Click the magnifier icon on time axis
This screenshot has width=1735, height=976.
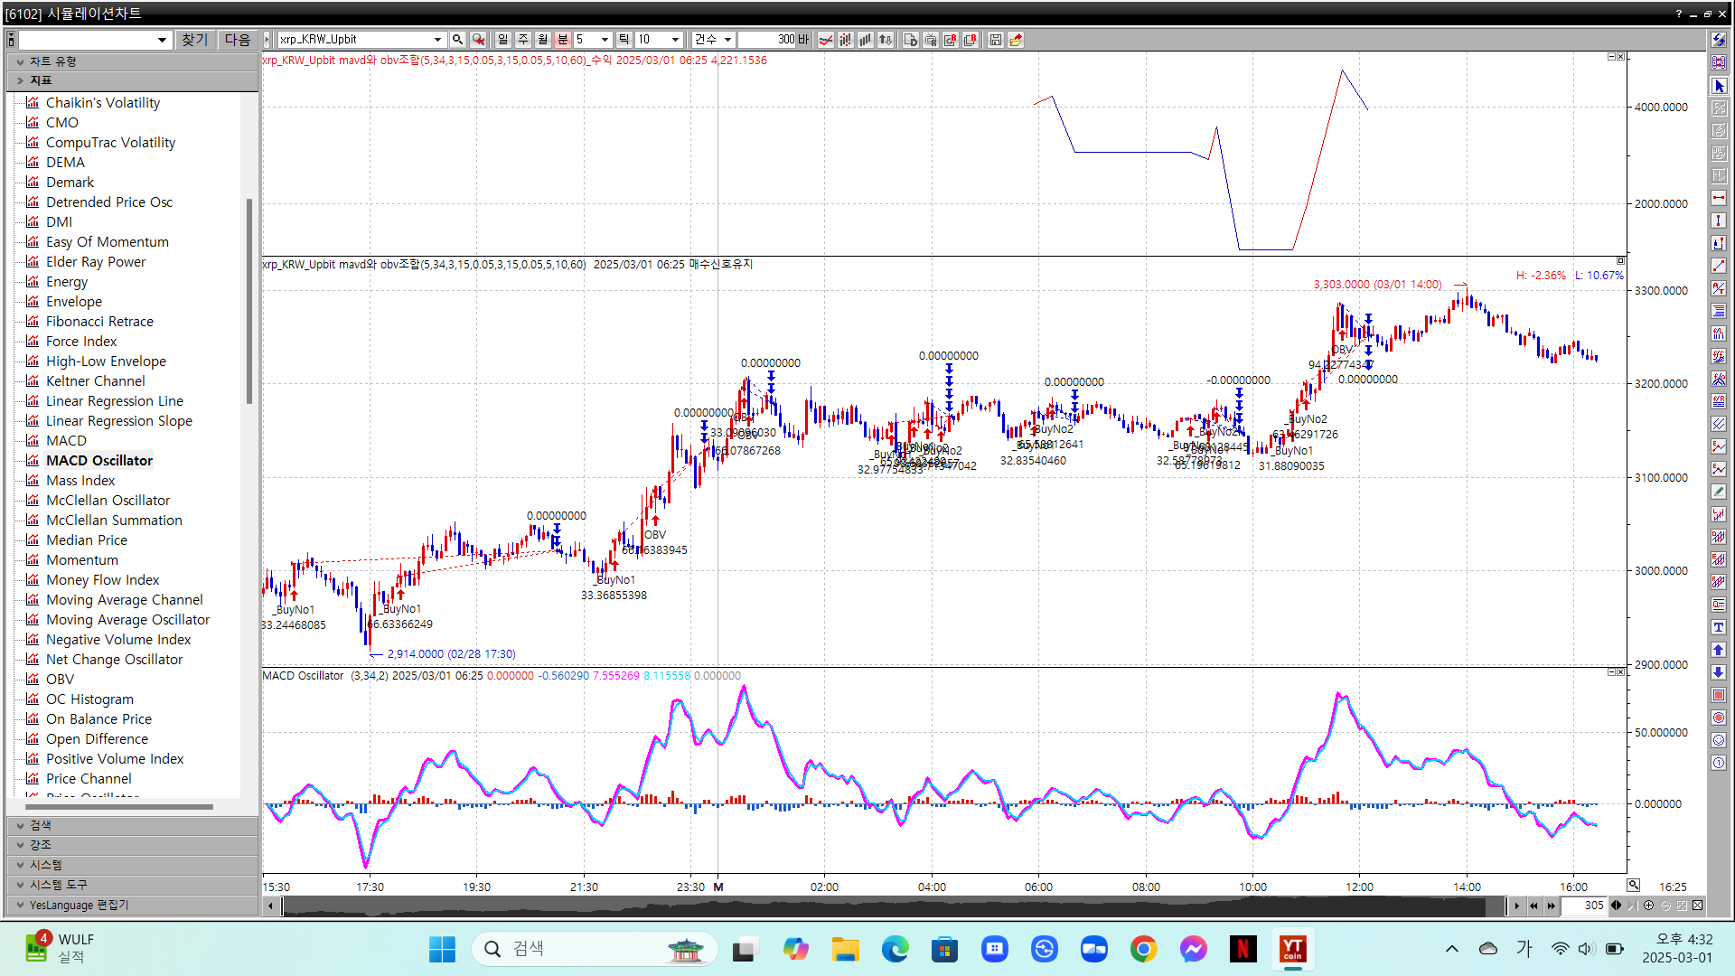coord(1634,886)
